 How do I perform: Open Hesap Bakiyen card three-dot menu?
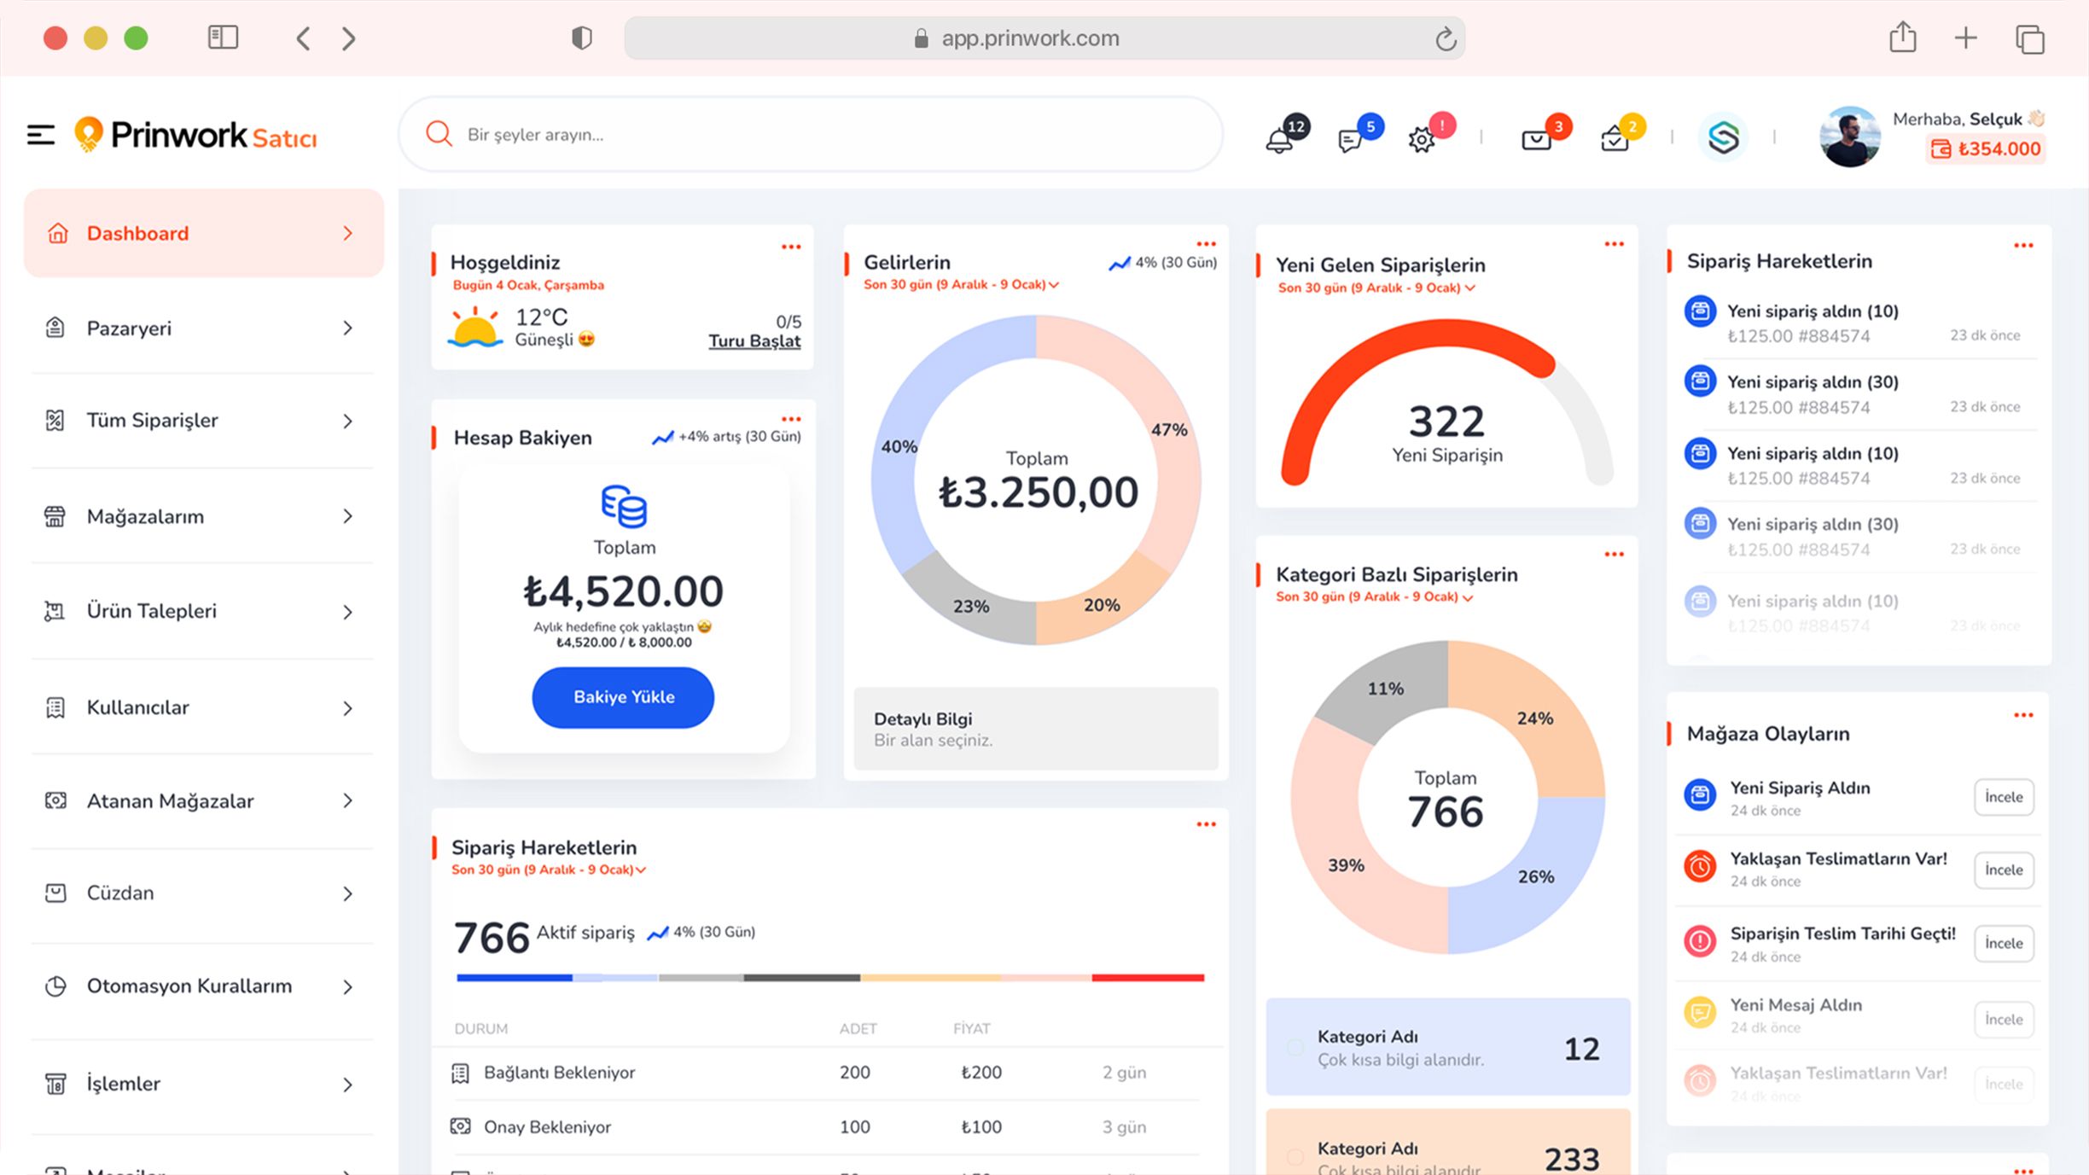[791, 419]
